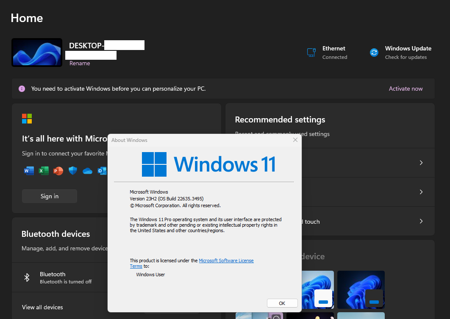This screenshot has height=319, width=450.
Task: Click the Sign in button
Action: (50, 196)
